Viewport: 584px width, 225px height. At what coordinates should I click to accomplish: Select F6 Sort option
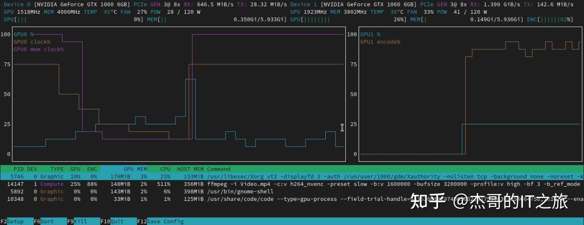(44, 221)
